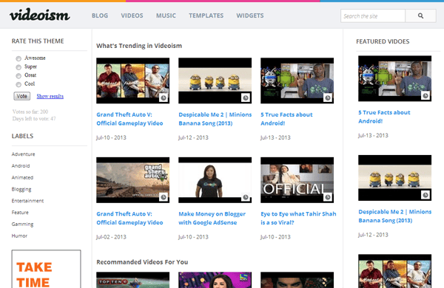Image resolution: width=444 pixels, height=288 pixels.
Task: Click clock icon on Tahir Shah thumbnail
Action: point(328,197)
